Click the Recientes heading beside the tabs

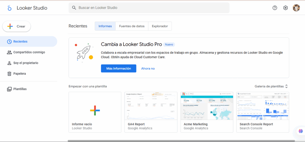point(78,26)
